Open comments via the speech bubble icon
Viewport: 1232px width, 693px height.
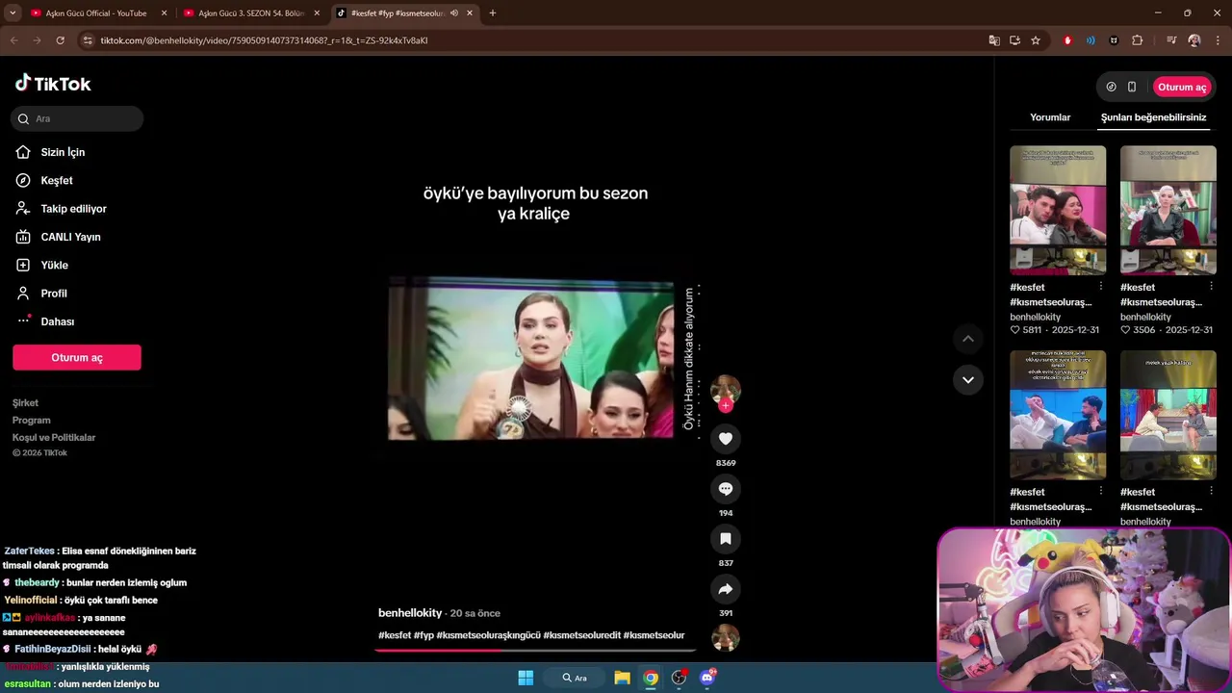pyautogui.click(x=726, y=489)
